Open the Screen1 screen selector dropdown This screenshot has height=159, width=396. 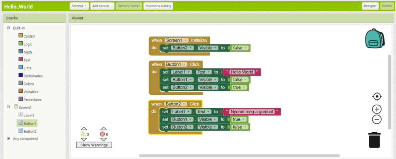(x=79, y=6)
